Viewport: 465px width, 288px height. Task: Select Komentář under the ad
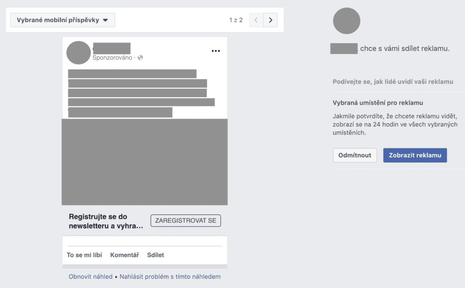(x=124, y=255)
